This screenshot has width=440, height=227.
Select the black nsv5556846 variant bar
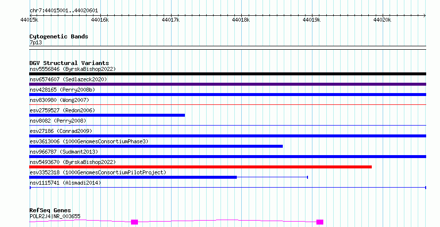click(227, 74)
